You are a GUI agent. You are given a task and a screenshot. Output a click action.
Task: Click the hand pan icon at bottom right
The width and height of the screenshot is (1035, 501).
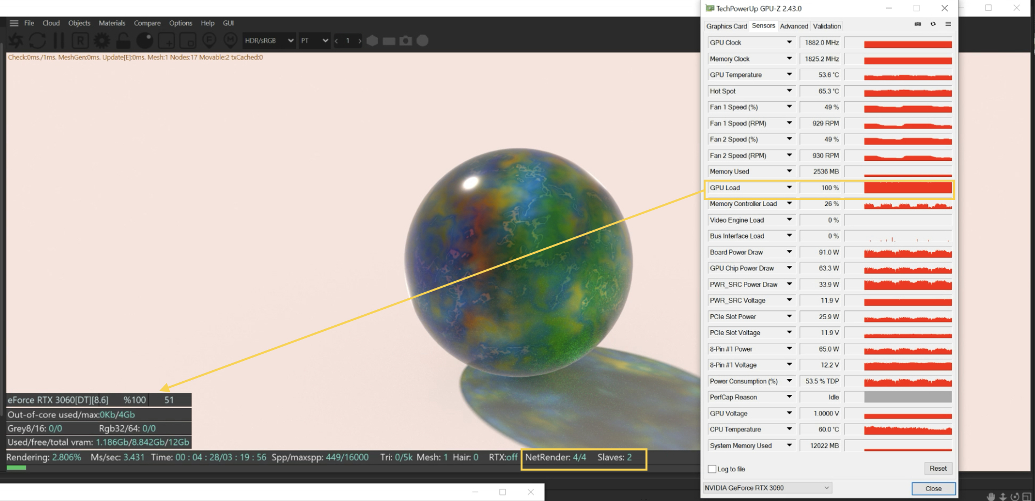pos(991,497)
